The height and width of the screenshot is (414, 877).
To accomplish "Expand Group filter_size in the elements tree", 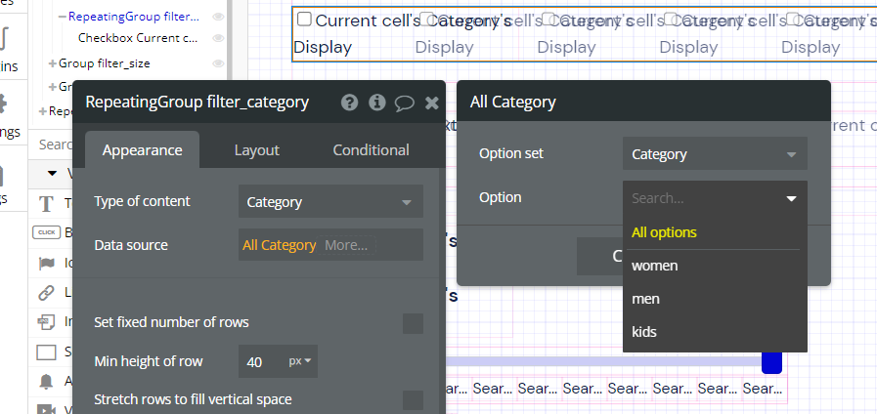I will coord(52,62).
